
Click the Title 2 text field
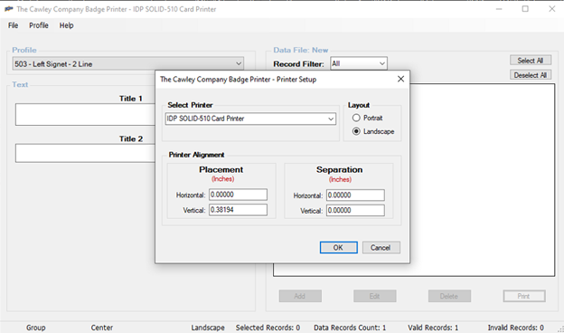point(86,153)
